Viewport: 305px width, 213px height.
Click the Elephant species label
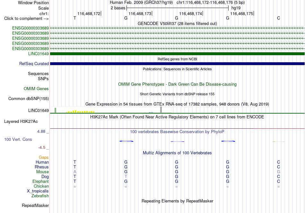(40, 181)
